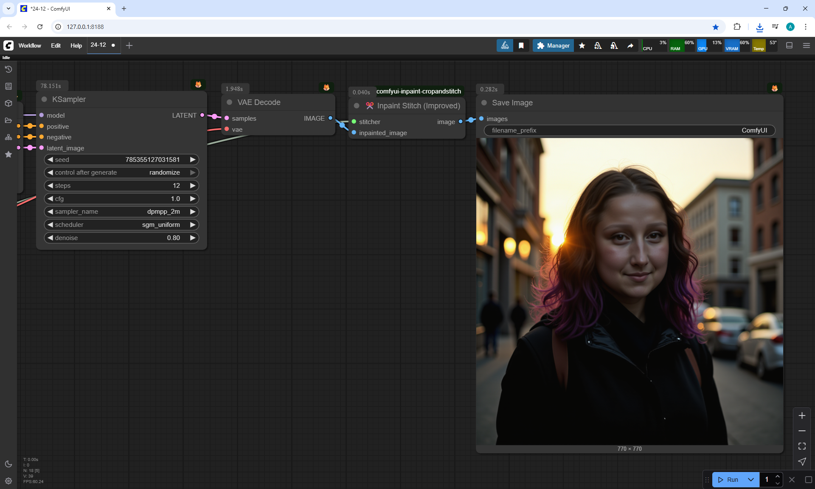This screenshot has width=815, height=489.
Task: Expand the Run button options arrow
Action: click(751, 480)
